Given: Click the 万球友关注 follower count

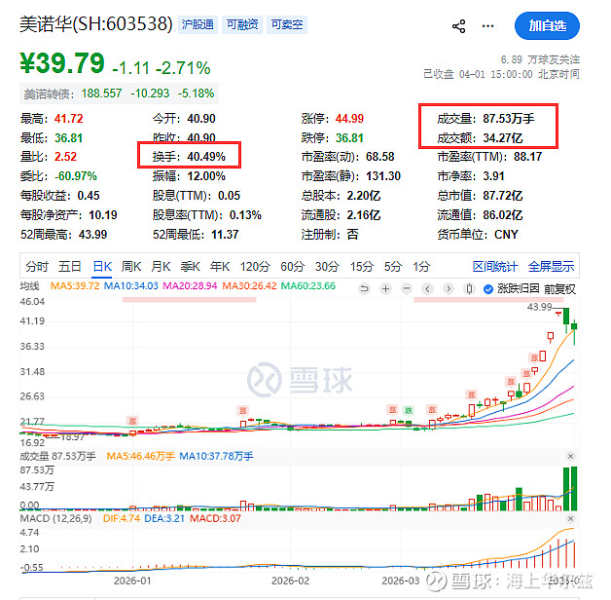Looking at the screenshot, I should (540, 59).
